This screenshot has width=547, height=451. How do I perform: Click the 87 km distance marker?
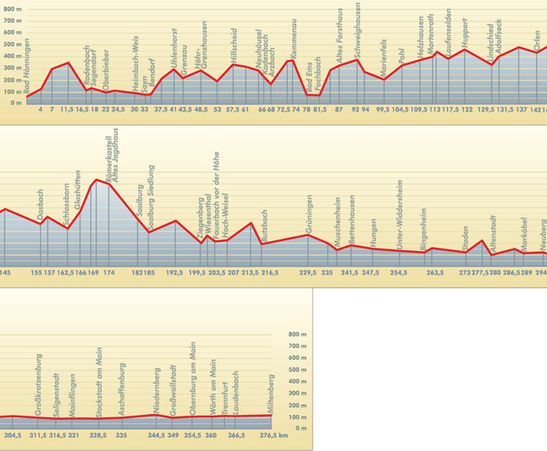pos(338,110)
